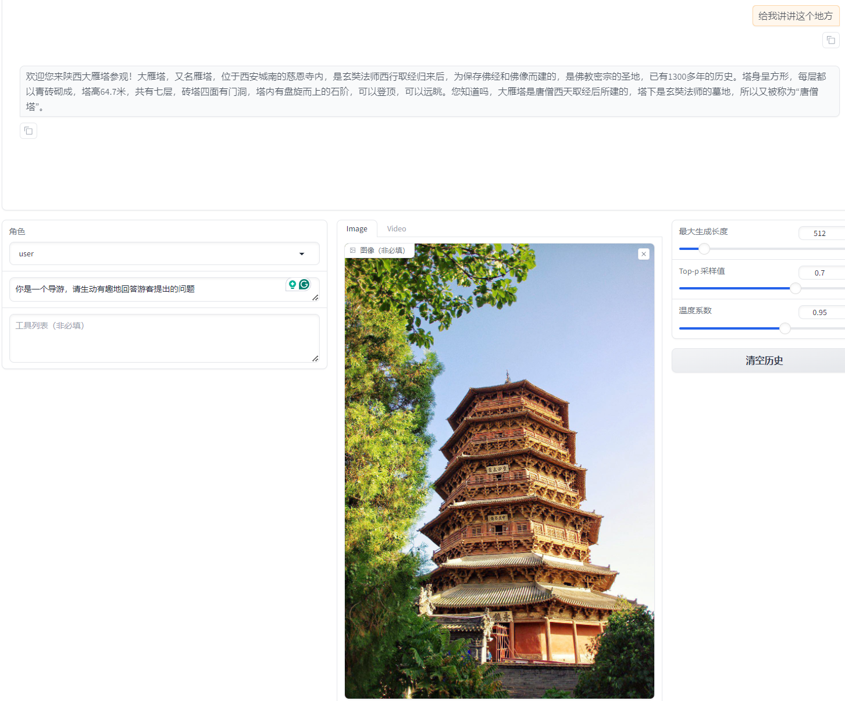Edit the Top-p value 0.7
The width and height of the screenshot is (845, 701).
click(821, 273)
